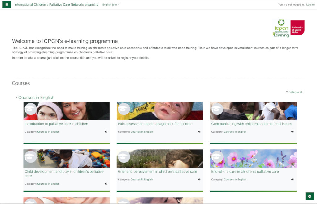Open Grief and bereavement in children's palliative care
The height and width of the screenshot is (204, 317).
157,171
